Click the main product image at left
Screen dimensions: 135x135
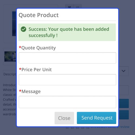(x=14, y=24)
